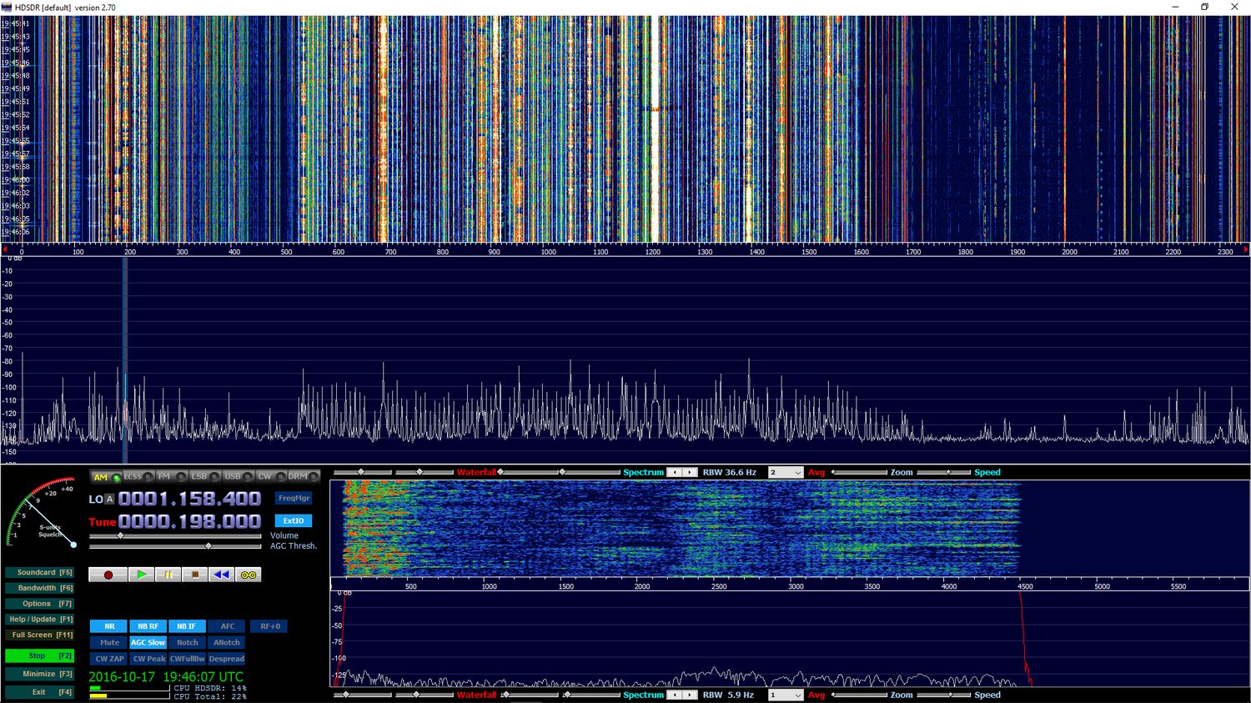
Task: Click the brown Stop playback icon
Action: coord(194,575)
